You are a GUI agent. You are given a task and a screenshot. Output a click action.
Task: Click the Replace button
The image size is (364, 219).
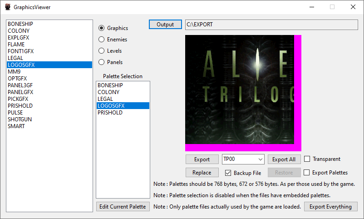[x=202, y=173]
